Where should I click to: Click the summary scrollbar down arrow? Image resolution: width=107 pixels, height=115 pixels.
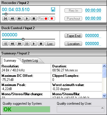click(104, 95)
